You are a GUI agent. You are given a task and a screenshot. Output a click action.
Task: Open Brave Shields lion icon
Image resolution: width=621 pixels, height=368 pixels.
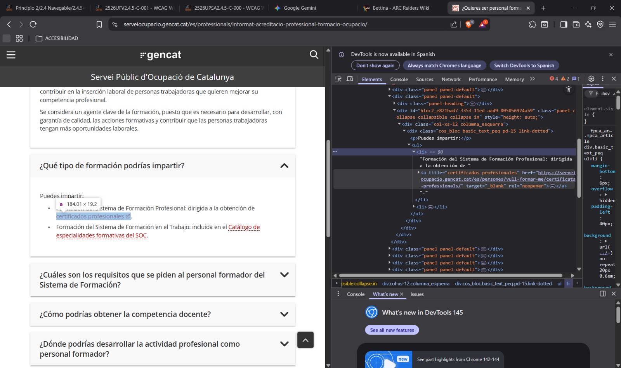pyautogui.click(x=469, y=24)
